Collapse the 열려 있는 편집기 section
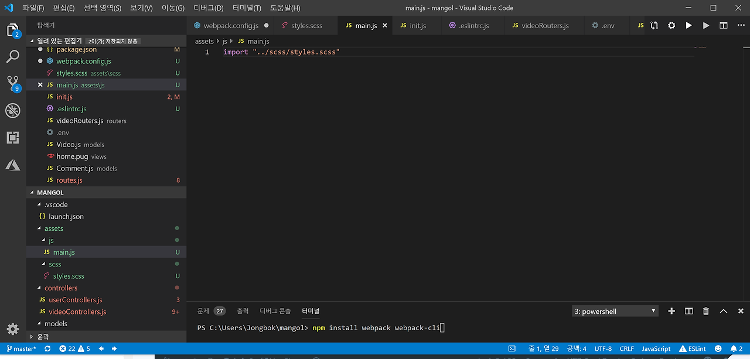The width and height of the screenshot is (750, 359). click(106, 41)
